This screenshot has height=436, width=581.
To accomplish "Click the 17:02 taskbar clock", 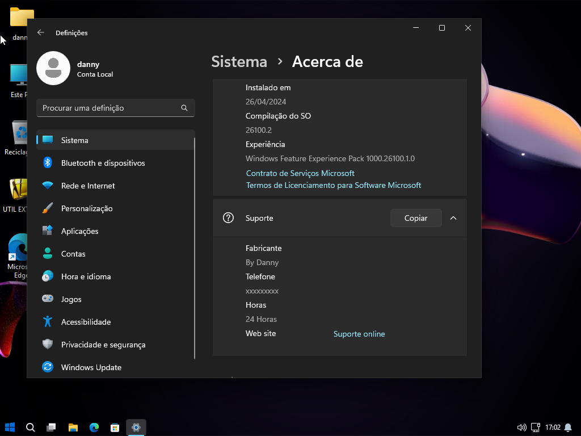I will (553, 427).
